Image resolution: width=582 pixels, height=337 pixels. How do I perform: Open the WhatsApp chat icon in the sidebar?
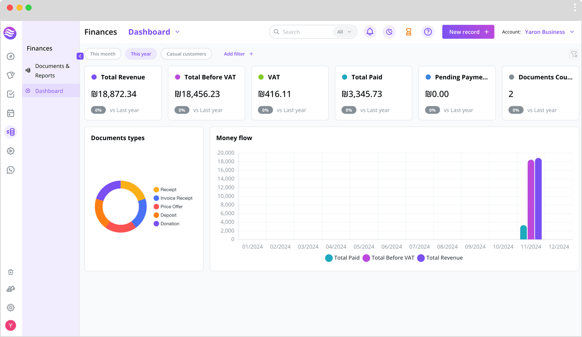(11, 170)
